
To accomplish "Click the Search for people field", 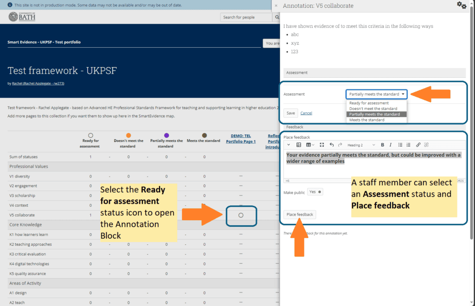I will point(246,17).
